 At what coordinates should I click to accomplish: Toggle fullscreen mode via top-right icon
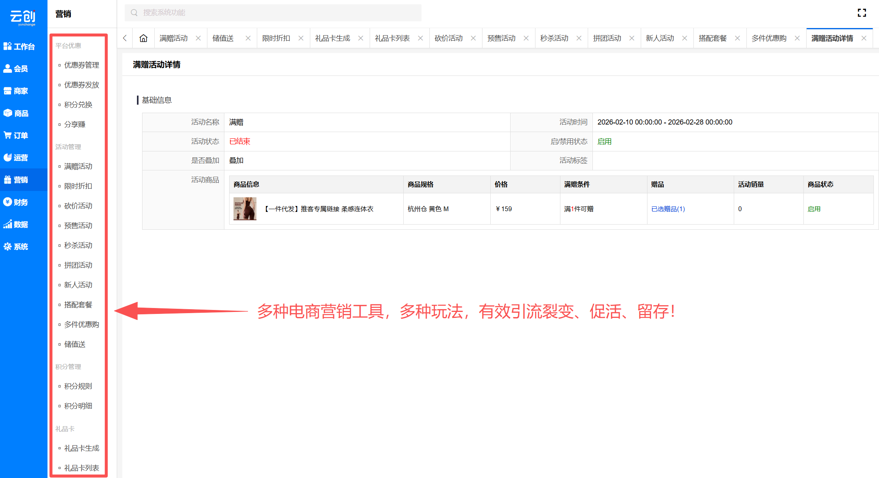click(862, 13)
